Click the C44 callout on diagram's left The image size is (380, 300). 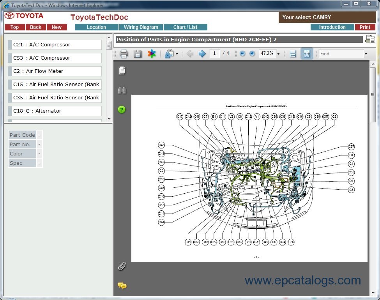tap(161, 222)
